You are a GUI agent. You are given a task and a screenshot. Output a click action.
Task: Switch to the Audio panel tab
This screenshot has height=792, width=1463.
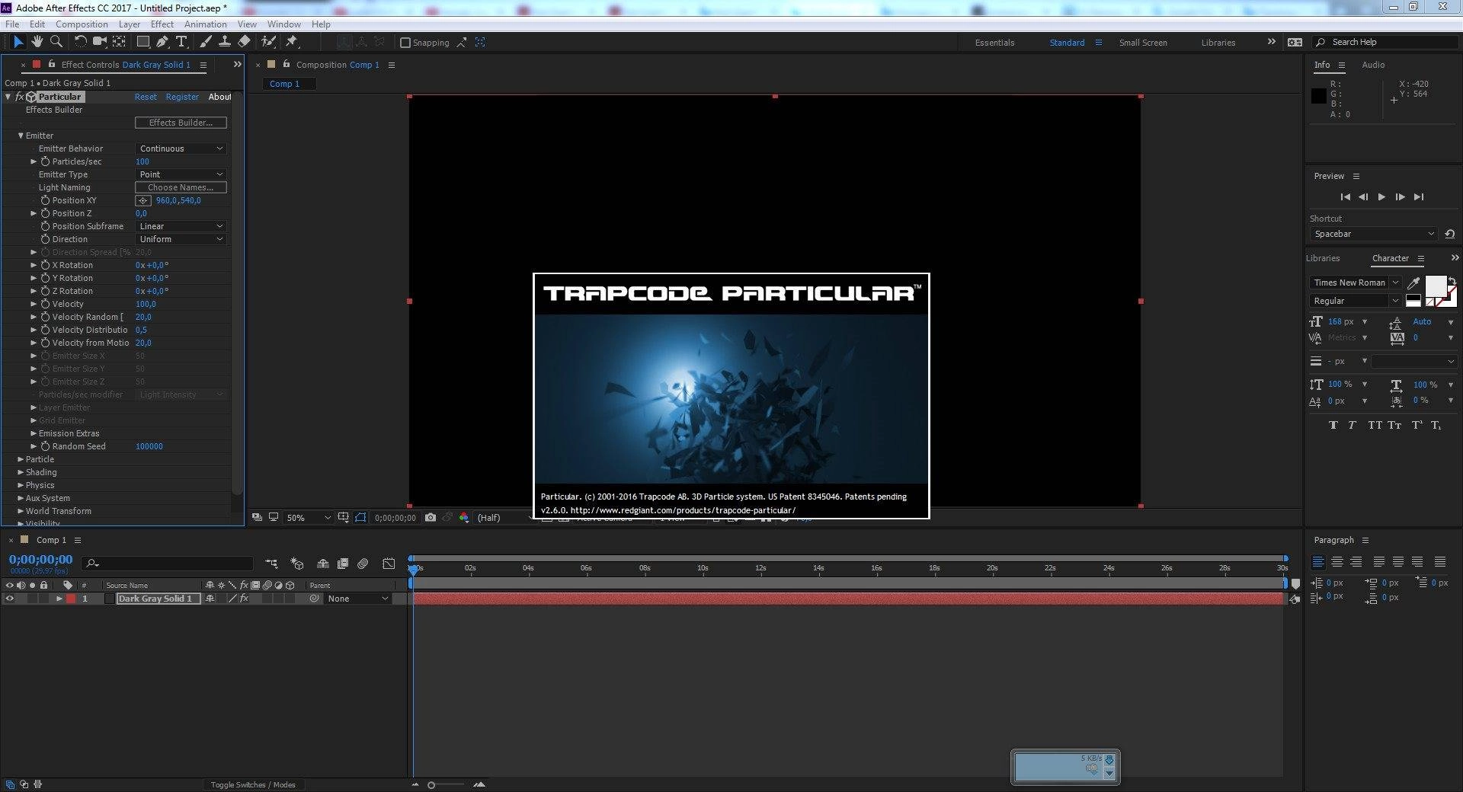(1373, 65)
